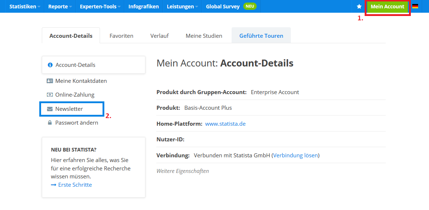
Task: Open the Reporte dropdown menu
Action: pos(60,7)
